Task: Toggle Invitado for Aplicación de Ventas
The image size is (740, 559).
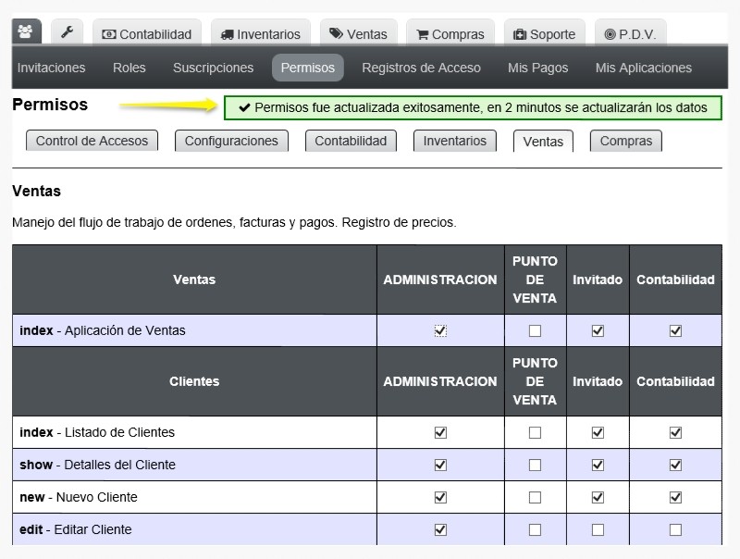Action: coord(598,330)
